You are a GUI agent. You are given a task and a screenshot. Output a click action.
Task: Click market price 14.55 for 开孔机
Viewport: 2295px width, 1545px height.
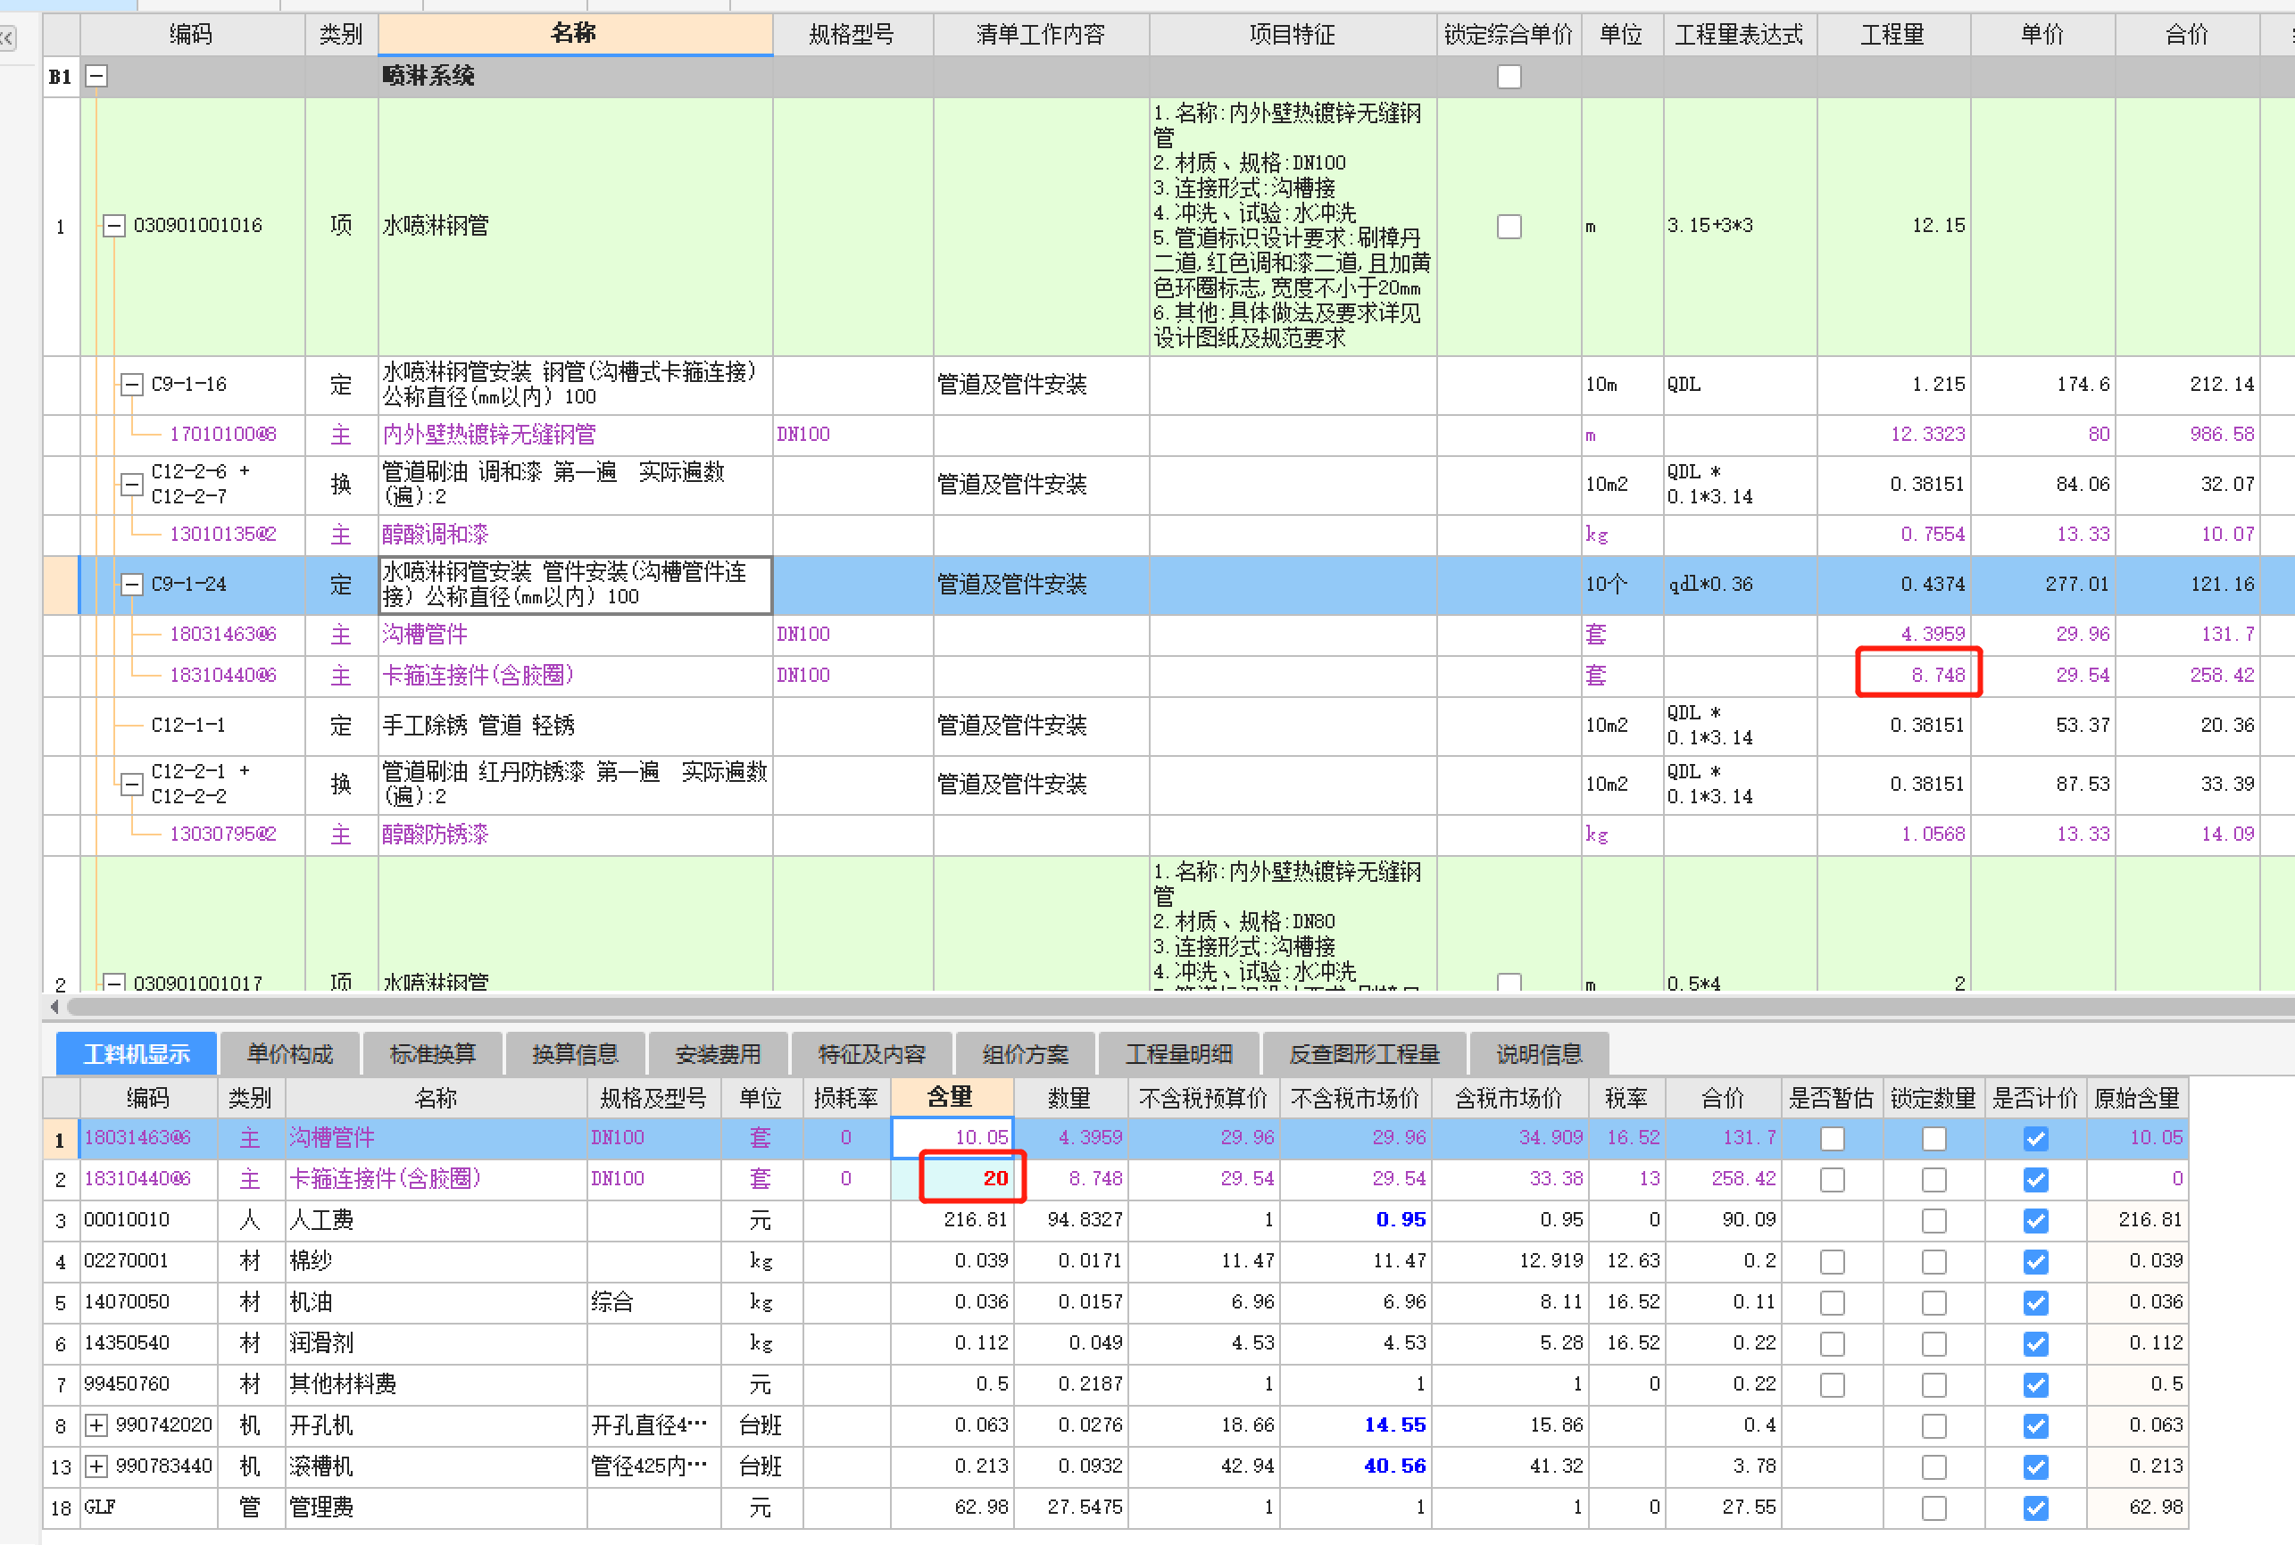point(1395,1425)
